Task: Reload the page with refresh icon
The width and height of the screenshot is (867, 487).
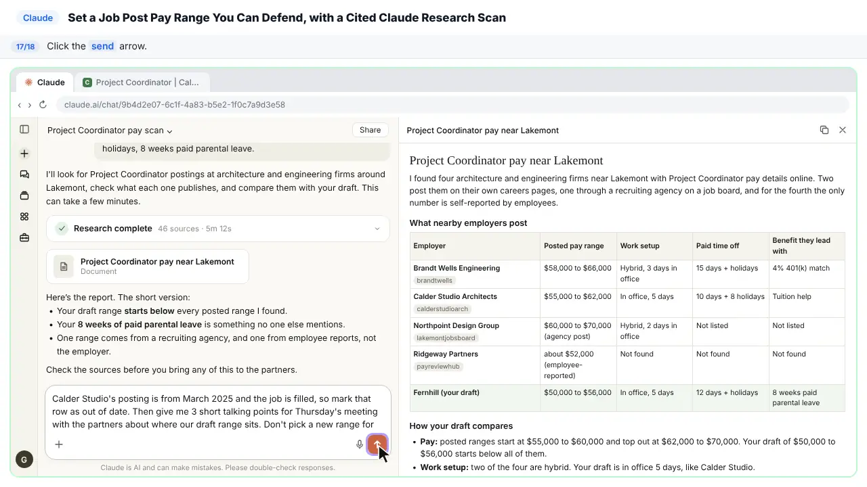Action: click(43, 105)
